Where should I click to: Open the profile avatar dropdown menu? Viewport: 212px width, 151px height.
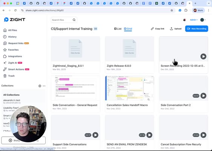203,20
